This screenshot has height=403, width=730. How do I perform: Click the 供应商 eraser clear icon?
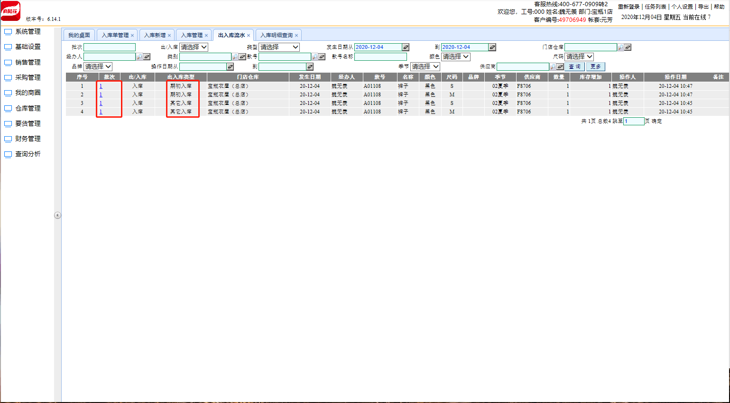click(x=560, y=67)
